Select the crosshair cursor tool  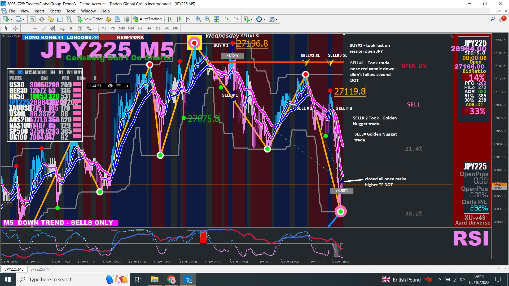pos(15,28)
